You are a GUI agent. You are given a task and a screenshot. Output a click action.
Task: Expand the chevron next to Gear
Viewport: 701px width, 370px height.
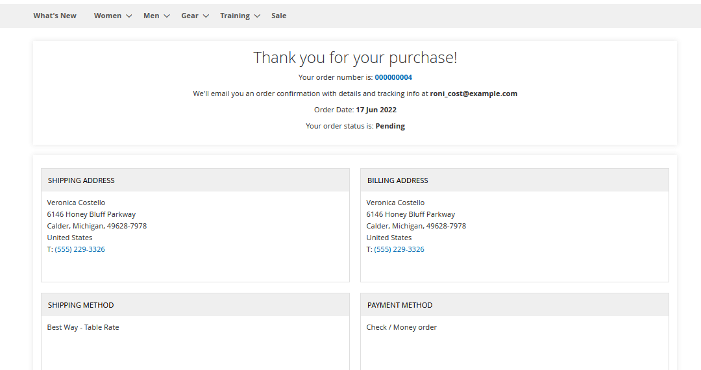pyautogui.click(x=206, y=16)
